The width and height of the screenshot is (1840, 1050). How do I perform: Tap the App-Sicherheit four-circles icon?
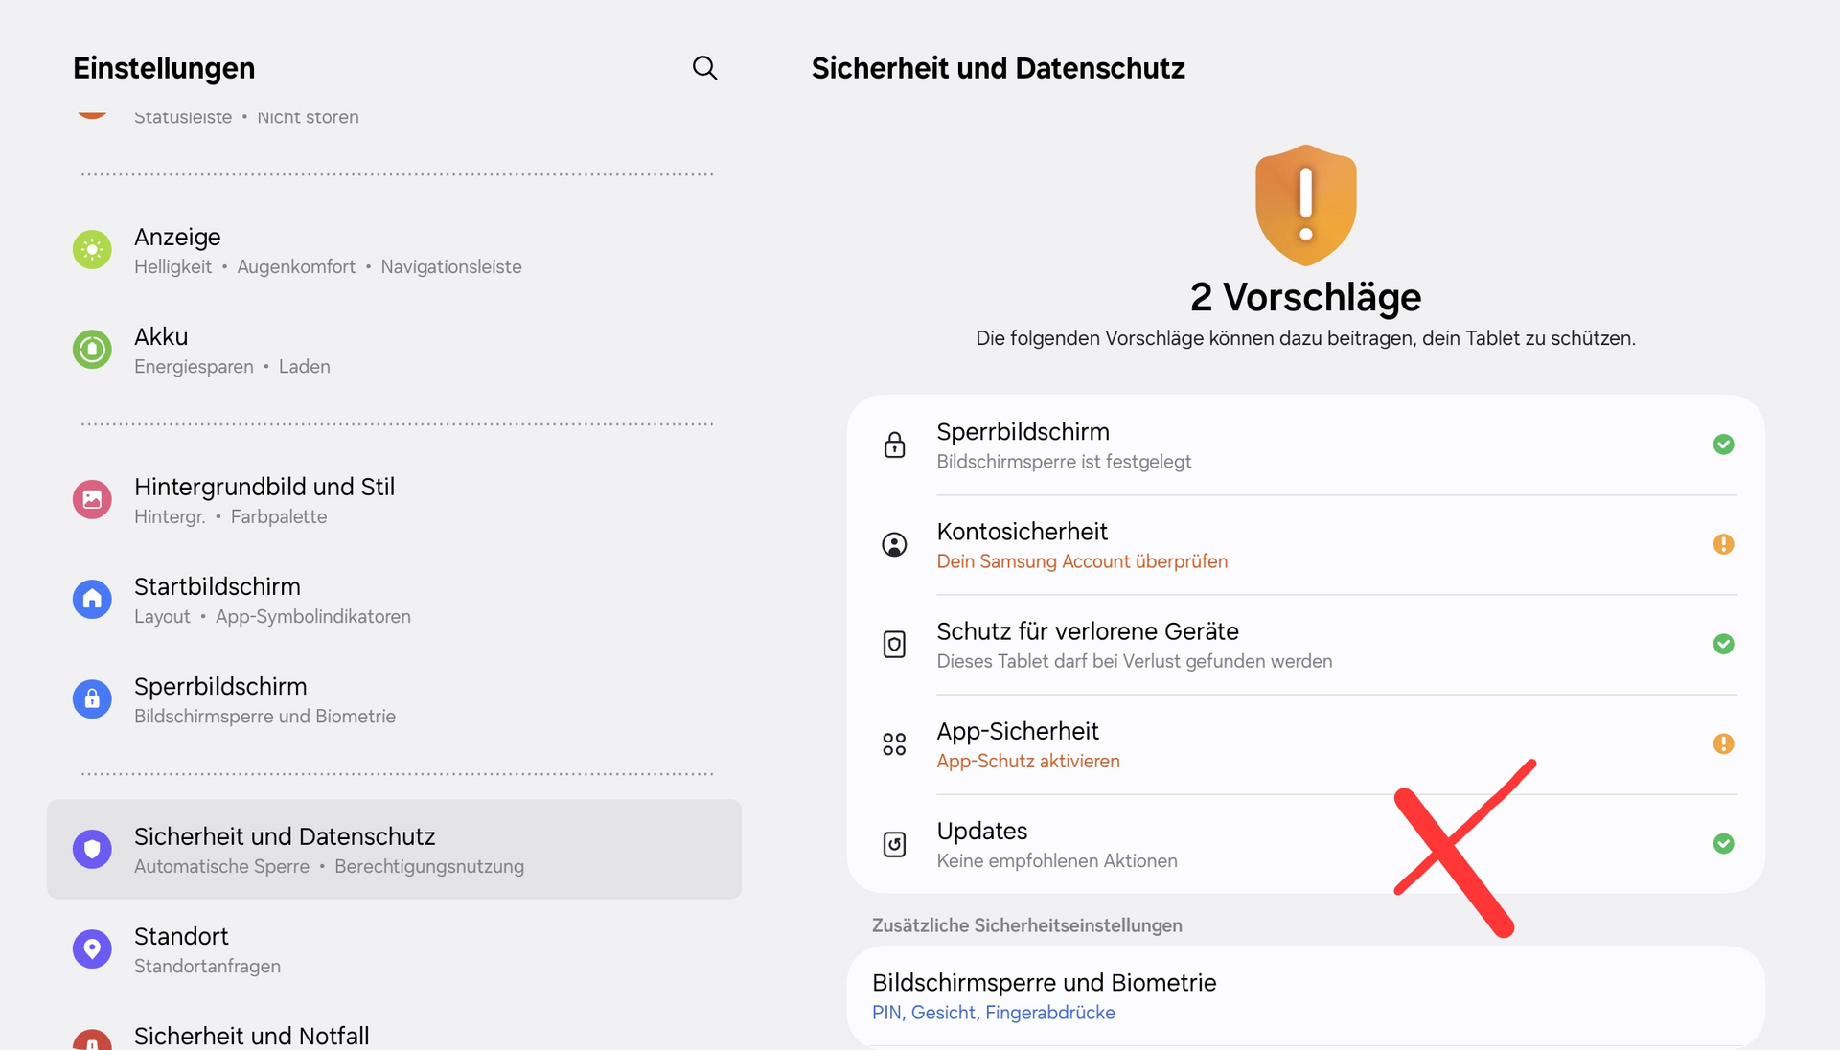click(894, 744)
